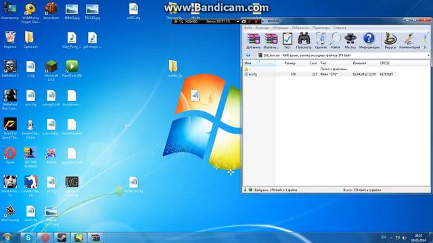Screen dimensions: 433x243
Task: Sort by the Сжат column header
Action: (313, 63)
